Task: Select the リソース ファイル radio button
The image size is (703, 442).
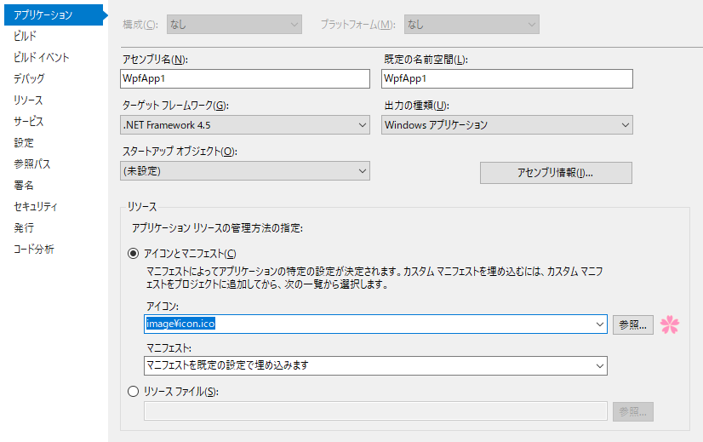Action: (133, 391)
